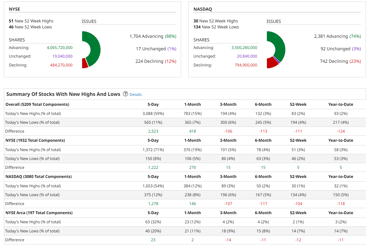This screenshot has width=374, height=248.
Task: Click NYSE 5-Day difference value 1,222
Action: 153,168
